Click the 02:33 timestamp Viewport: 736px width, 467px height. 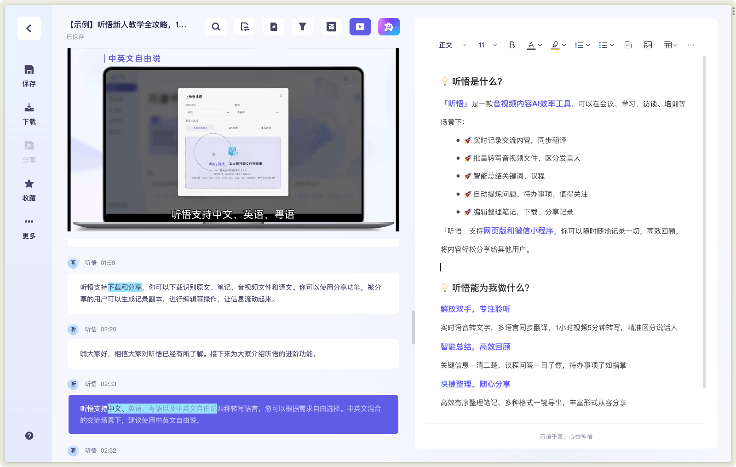click(109, 384)
